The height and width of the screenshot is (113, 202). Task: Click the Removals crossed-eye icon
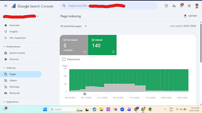pos(6,93)
